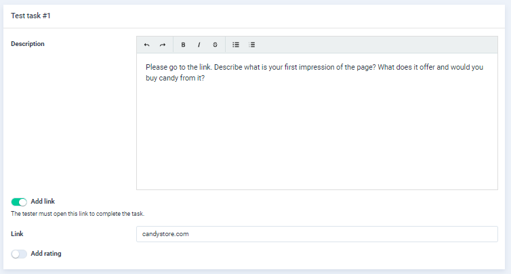Screen dimensions: 511x274
Task: Click inside the Description text area
Action: 317,121
